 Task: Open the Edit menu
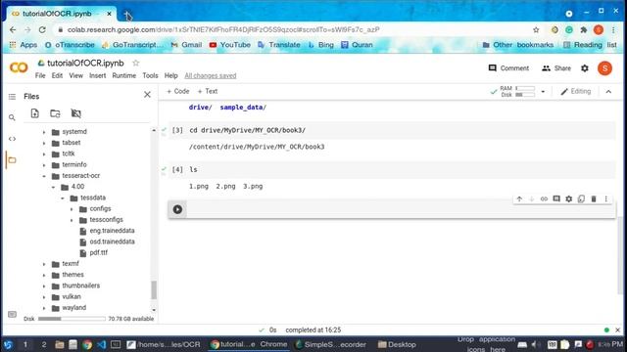(x=57, y=75)
